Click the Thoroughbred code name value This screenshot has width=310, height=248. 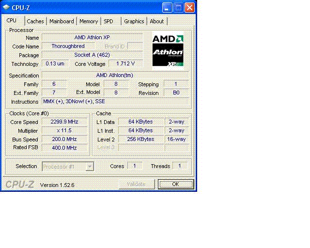point(68,46)
